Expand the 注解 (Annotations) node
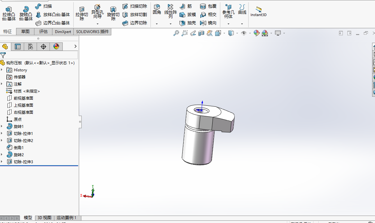Screen dimensions: 375x223 [2, 84]
